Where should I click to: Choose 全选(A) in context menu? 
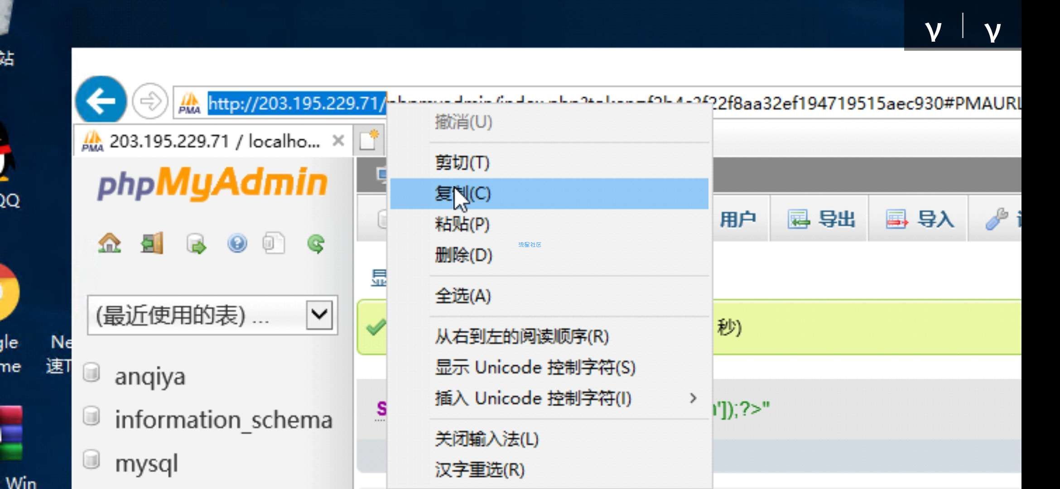tap(549, 296)
